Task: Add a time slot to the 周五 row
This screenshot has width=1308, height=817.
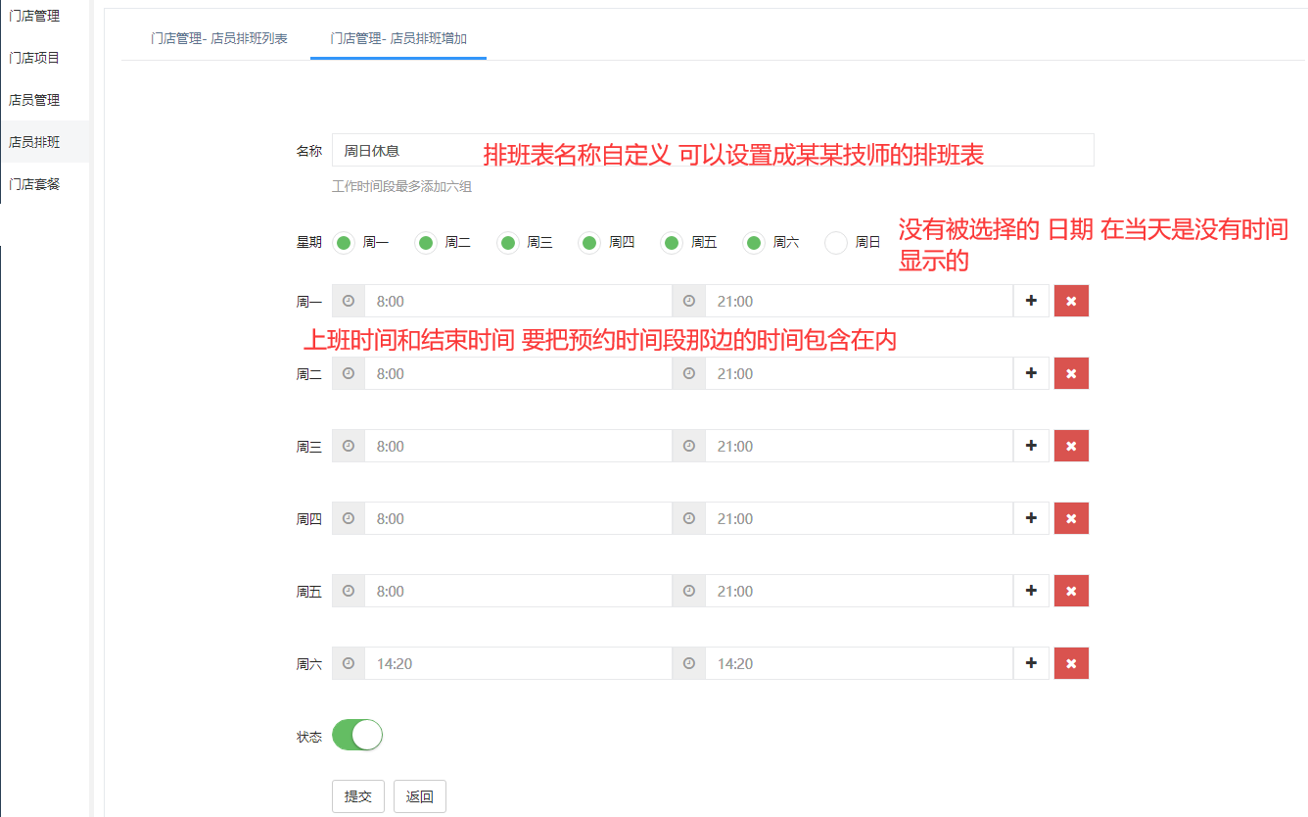Action: (x=1031, y=591)
